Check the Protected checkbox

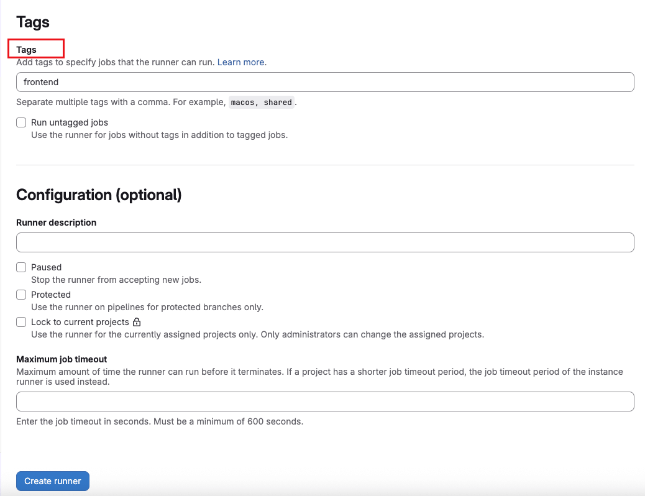(x=21, y=295)
